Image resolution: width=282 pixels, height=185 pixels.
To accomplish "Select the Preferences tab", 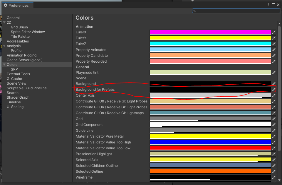I will [17, 5].
